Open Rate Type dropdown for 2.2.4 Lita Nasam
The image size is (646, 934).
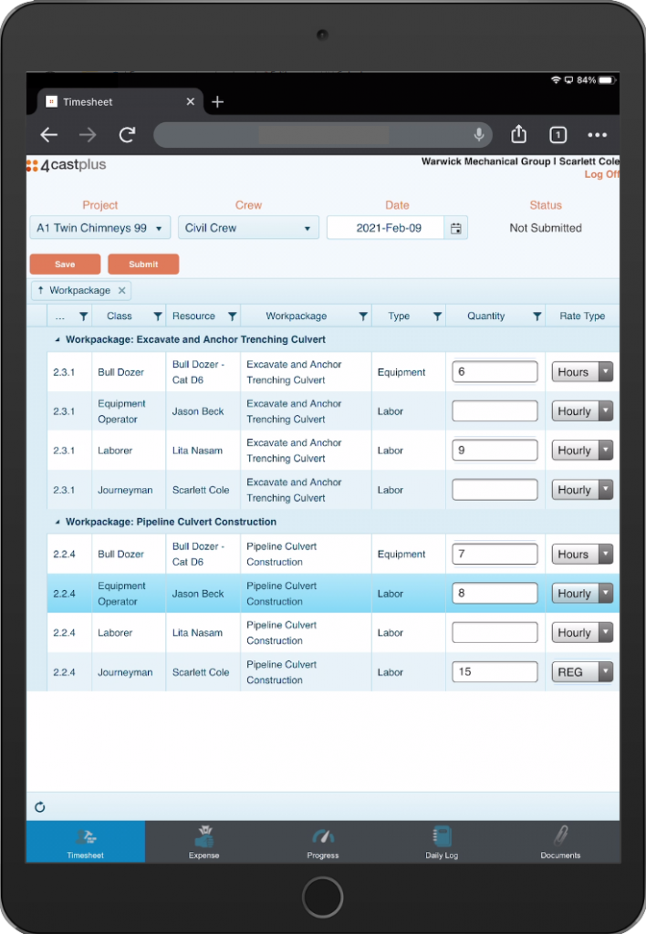click(581, 633)
